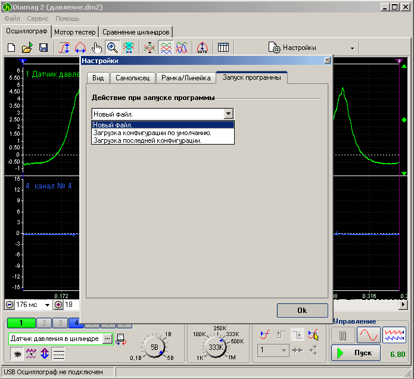Click the horizontal lines ruler icon
This screenshot has height=379, width=414.
[x=58, y=353]
